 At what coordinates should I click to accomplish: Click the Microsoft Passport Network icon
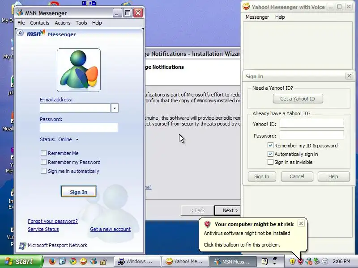click(x=22, y=246)
